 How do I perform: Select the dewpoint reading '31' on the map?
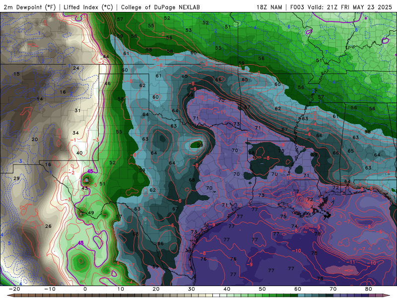tap(77, 110)
